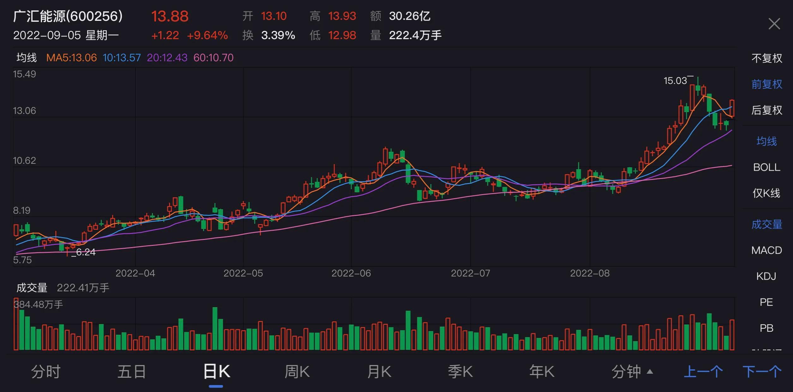Click the 量 222.4万手 volume value
Screen dimensions: 793x392
click(x=406, y=35)
